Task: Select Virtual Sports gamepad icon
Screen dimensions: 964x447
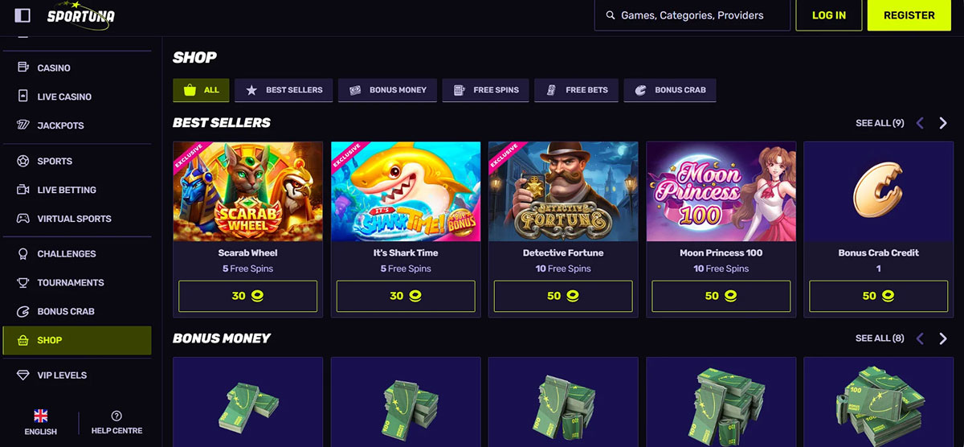Action: (x=22, y=219)
